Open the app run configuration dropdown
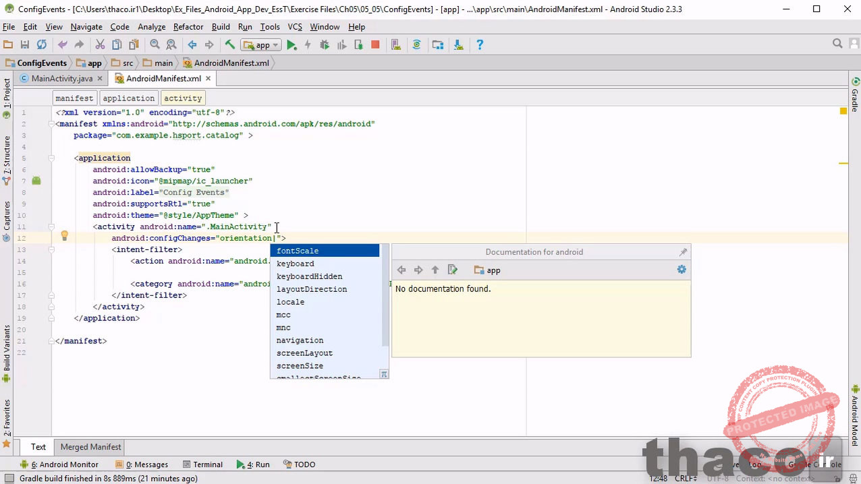The width and height of the screenshot is (861, 484). click(262, 45)
